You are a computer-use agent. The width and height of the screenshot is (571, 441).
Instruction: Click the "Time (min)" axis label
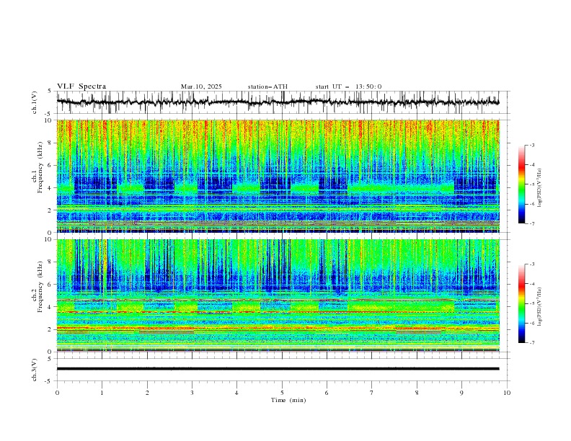288,400
